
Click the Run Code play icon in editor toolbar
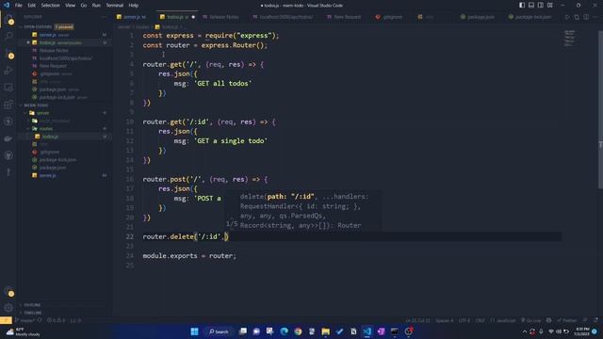(567, 17)
